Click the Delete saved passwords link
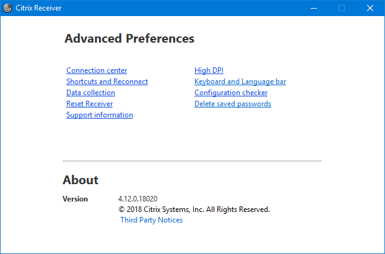Viewport: 385px width, 254px height. (x=233, y=104)
